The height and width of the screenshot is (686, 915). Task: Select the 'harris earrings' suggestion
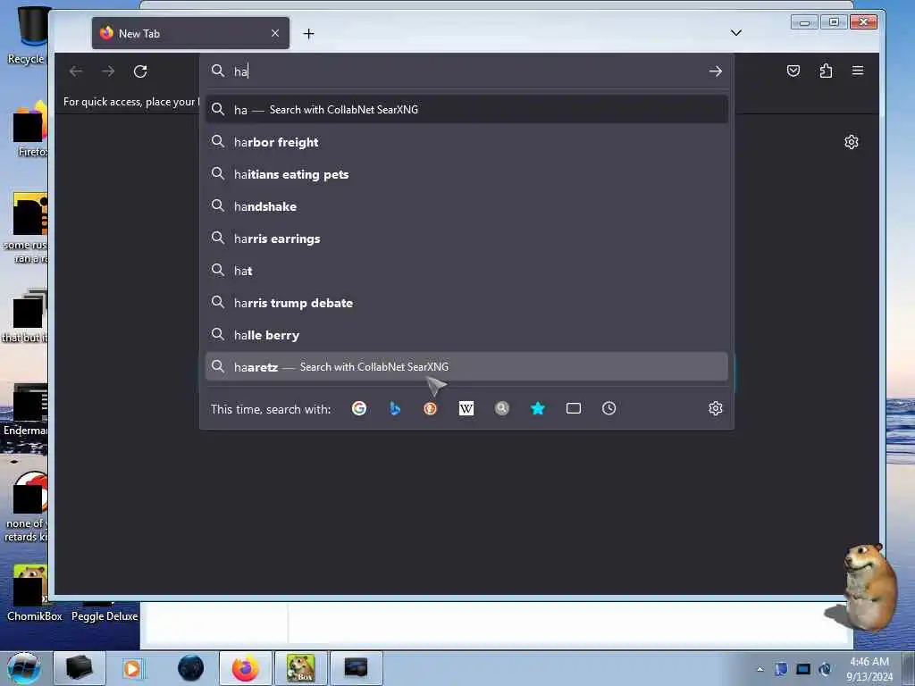click(x=466, y=238)
